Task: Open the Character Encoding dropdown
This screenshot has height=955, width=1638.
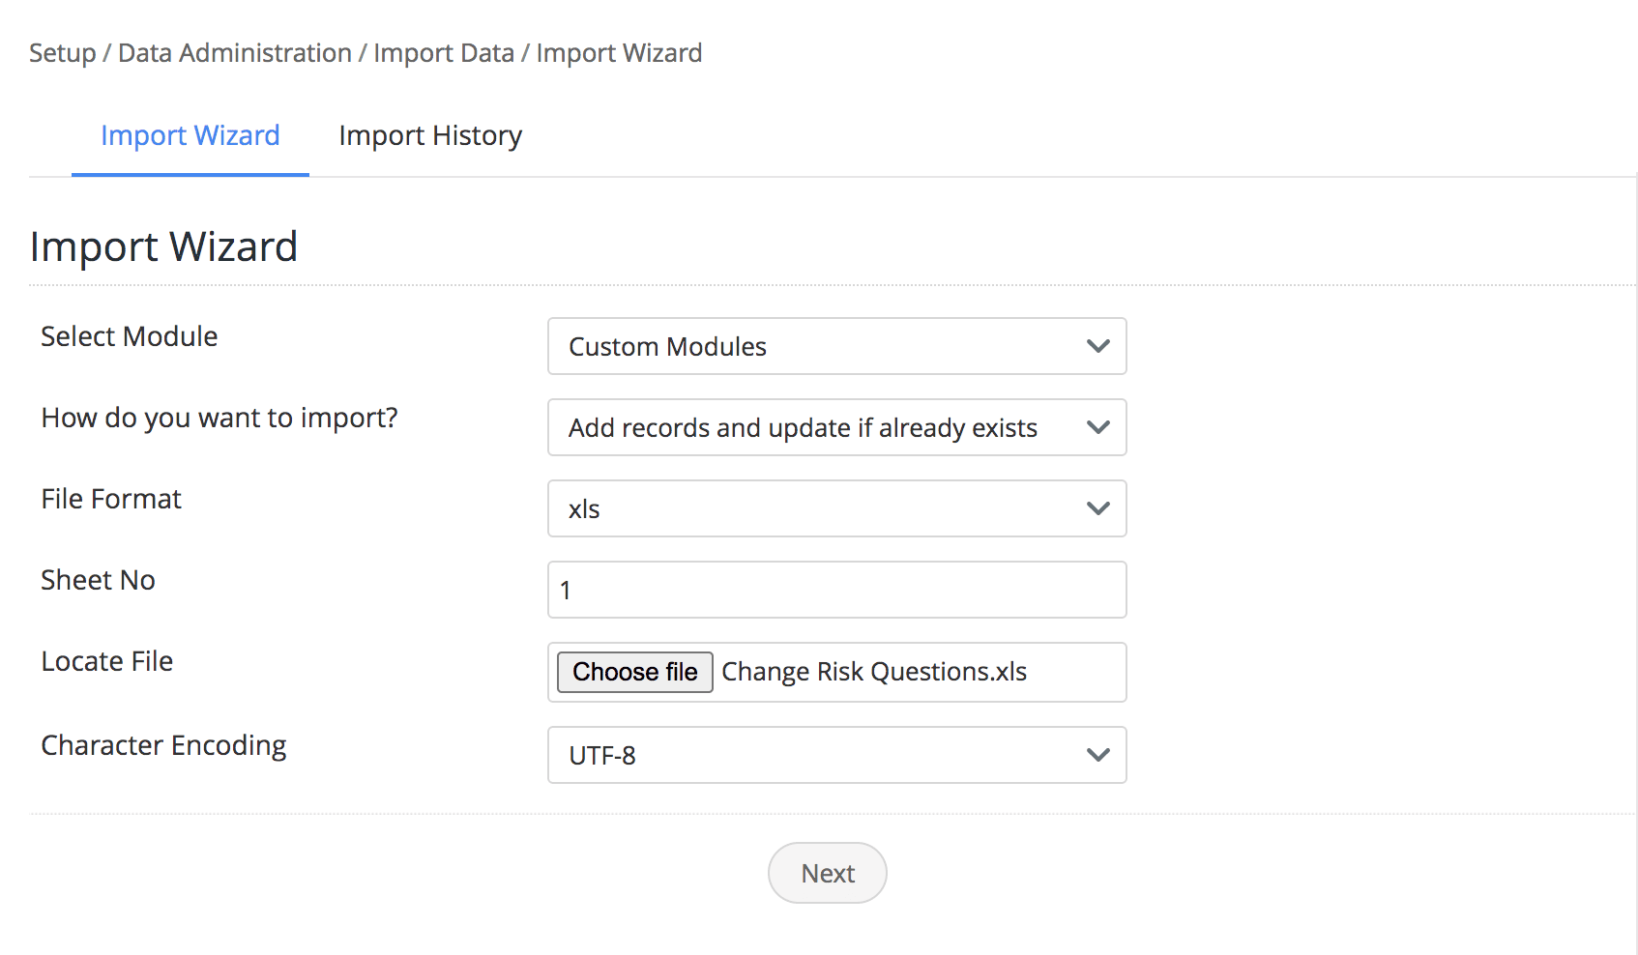Action: [x=836, y=755]
